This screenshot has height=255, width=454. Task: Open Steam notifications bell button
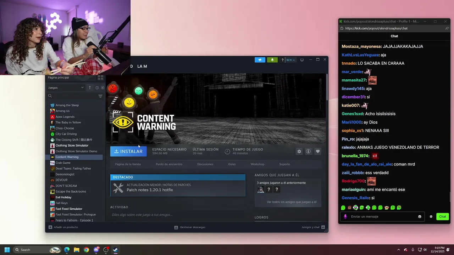(x=272, y=60)
